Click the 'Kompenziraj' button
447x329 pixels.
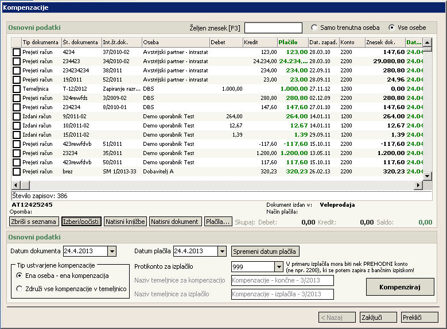point(400,287)
